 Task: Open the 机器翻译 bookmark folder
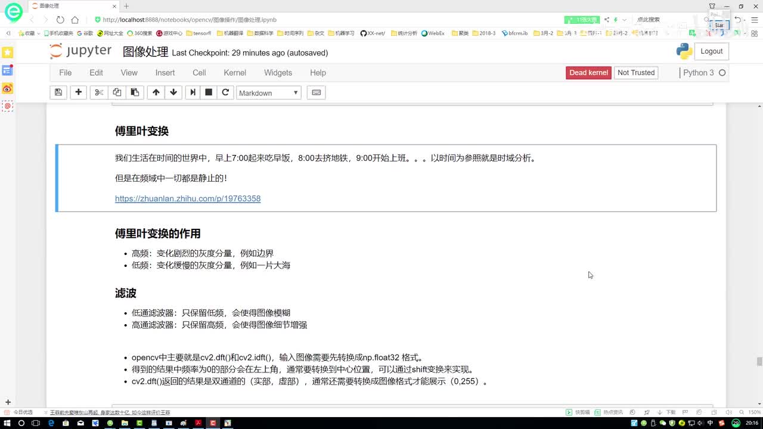(229, 33)
